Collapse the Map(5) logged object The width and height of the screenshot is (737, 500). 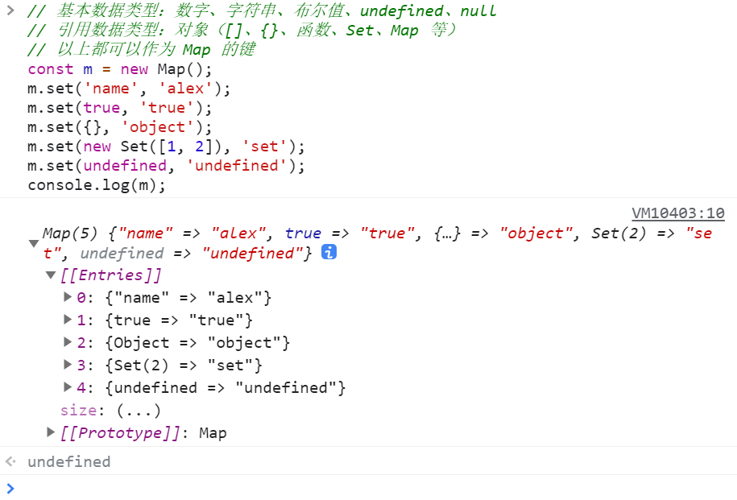(x=33, y=243)
